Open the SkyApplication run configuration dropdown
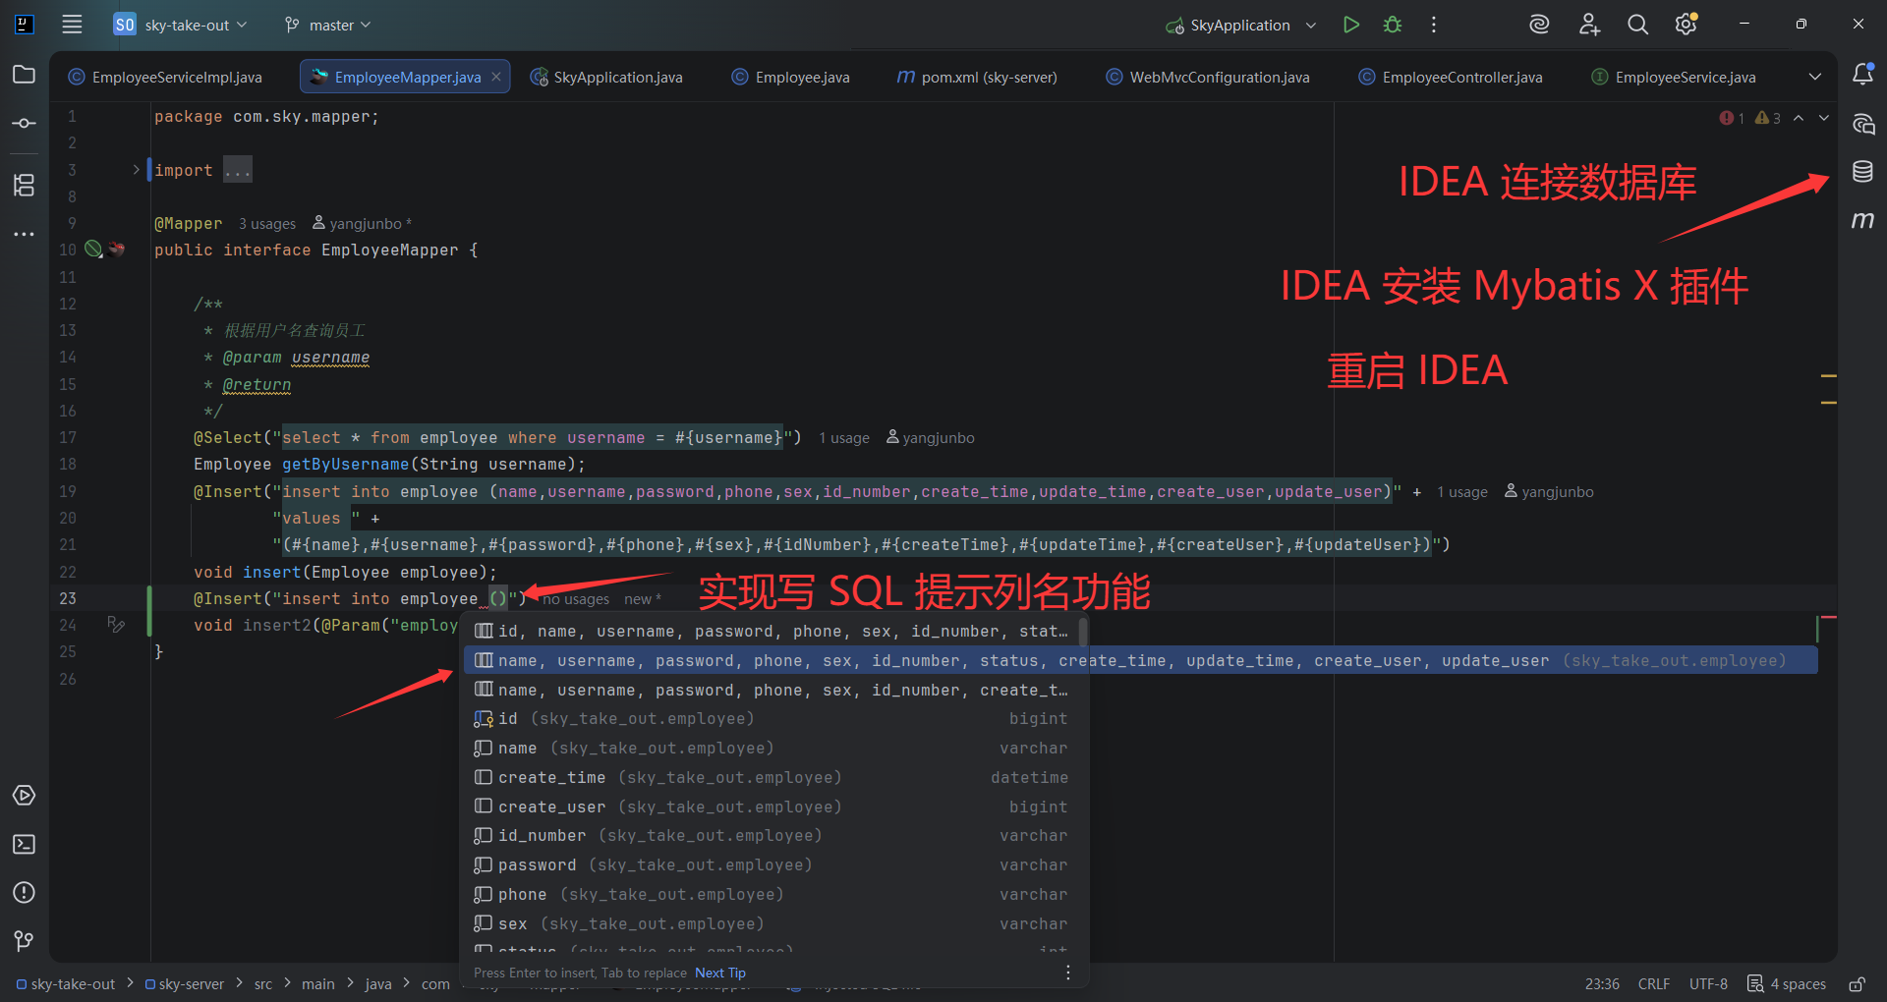 [1241, 25]
